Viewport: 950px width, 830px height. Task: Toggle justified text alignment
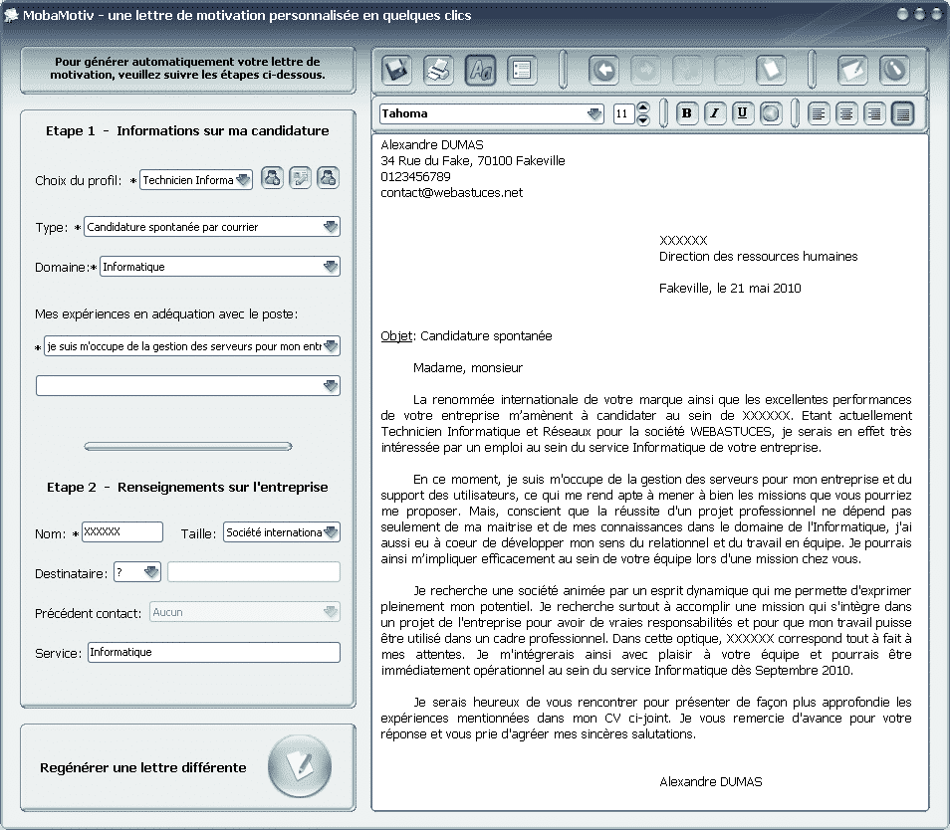tap(903, 113)
